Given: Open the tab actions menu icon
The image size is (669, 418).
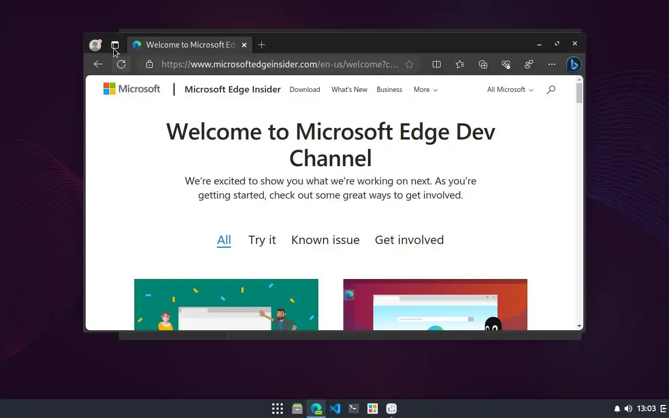Looking at the screenshot, I should [x=115, y=45].
